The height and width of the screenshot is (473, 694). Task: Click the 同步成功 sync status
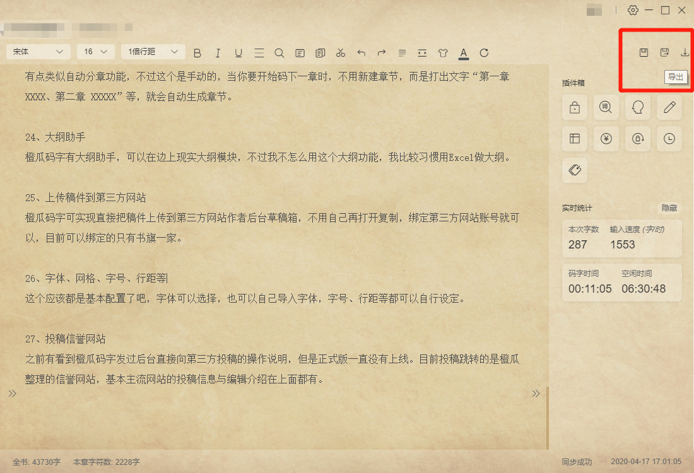(577, 462)
